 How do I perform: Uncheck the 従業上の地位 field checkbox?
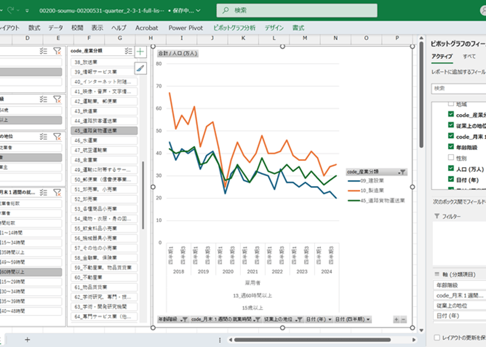[x=451, y=125]
